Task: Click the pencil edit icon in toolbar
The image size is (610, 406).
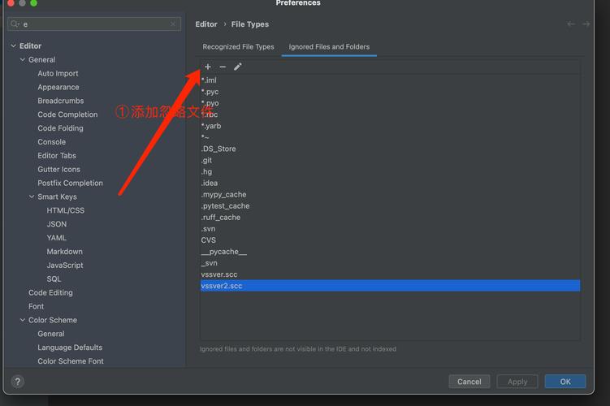Action: (238, 67)
